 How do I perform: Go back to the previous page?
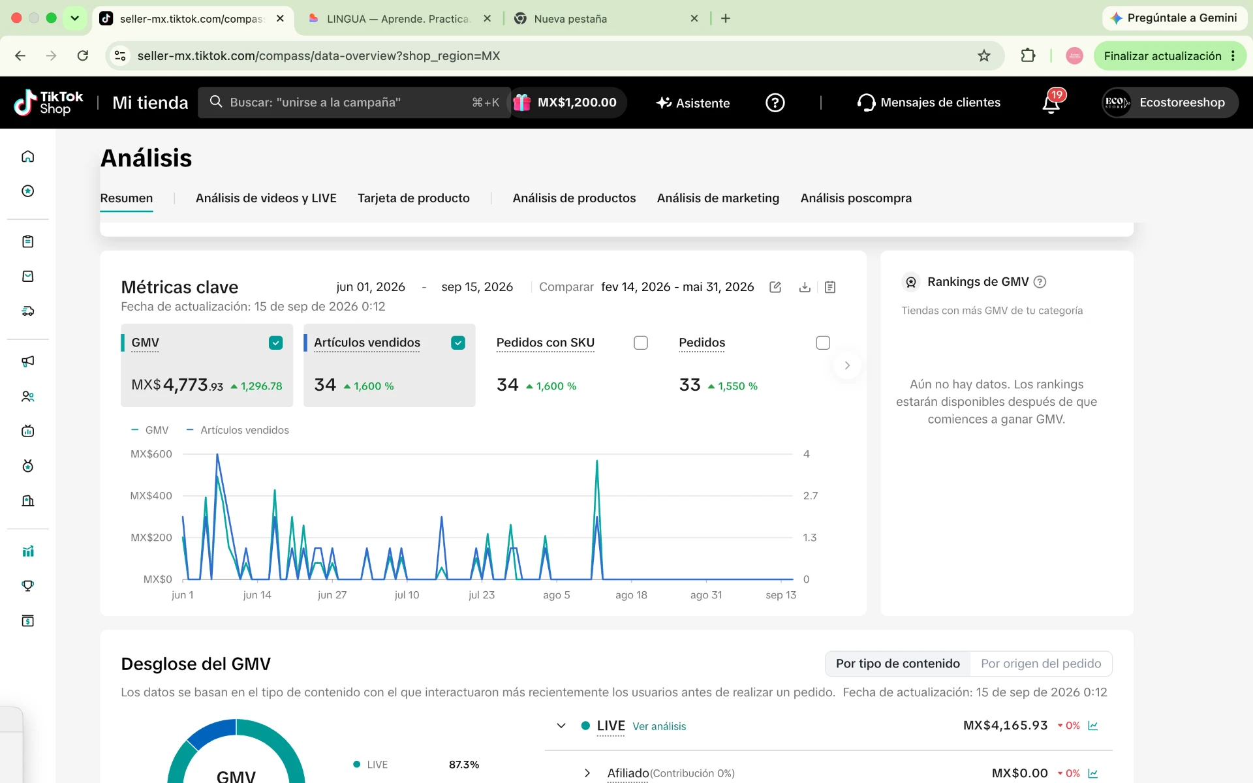[x=20, y=55]
